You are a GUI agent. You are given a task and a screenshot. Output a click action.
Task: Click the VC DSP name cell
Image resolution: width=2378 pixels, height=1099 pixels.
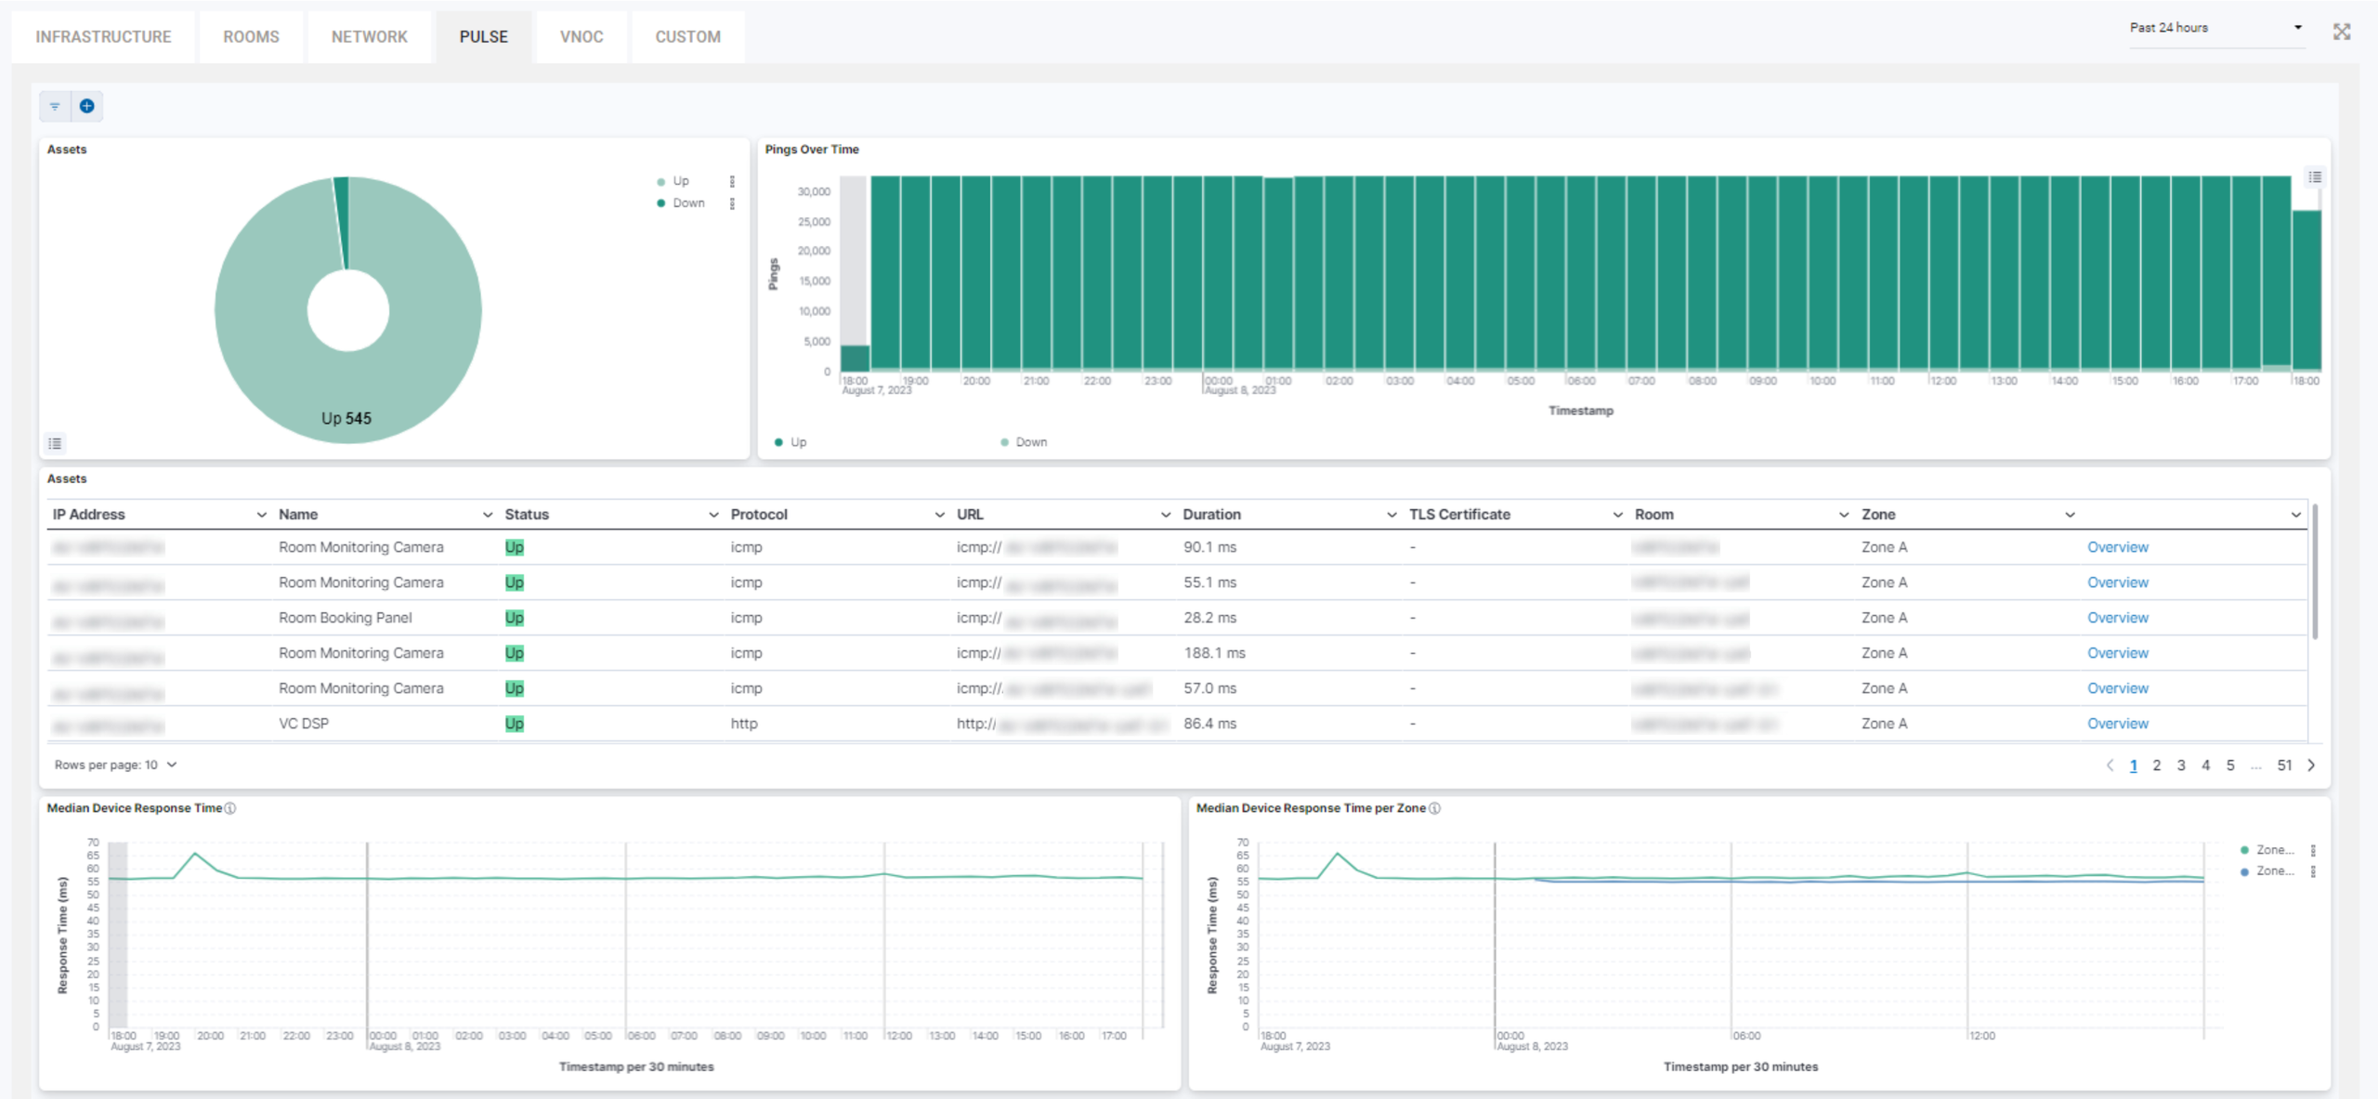(x=304, y=724)
